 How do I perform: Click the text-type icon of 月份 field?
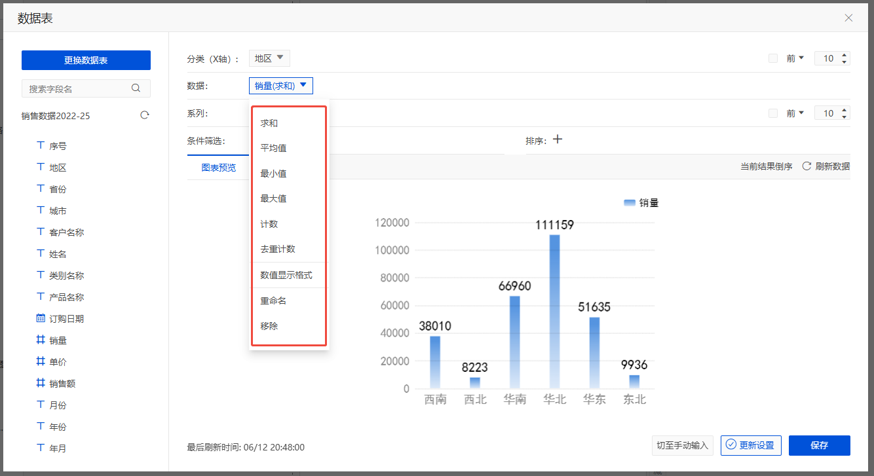tap(41, 405)
